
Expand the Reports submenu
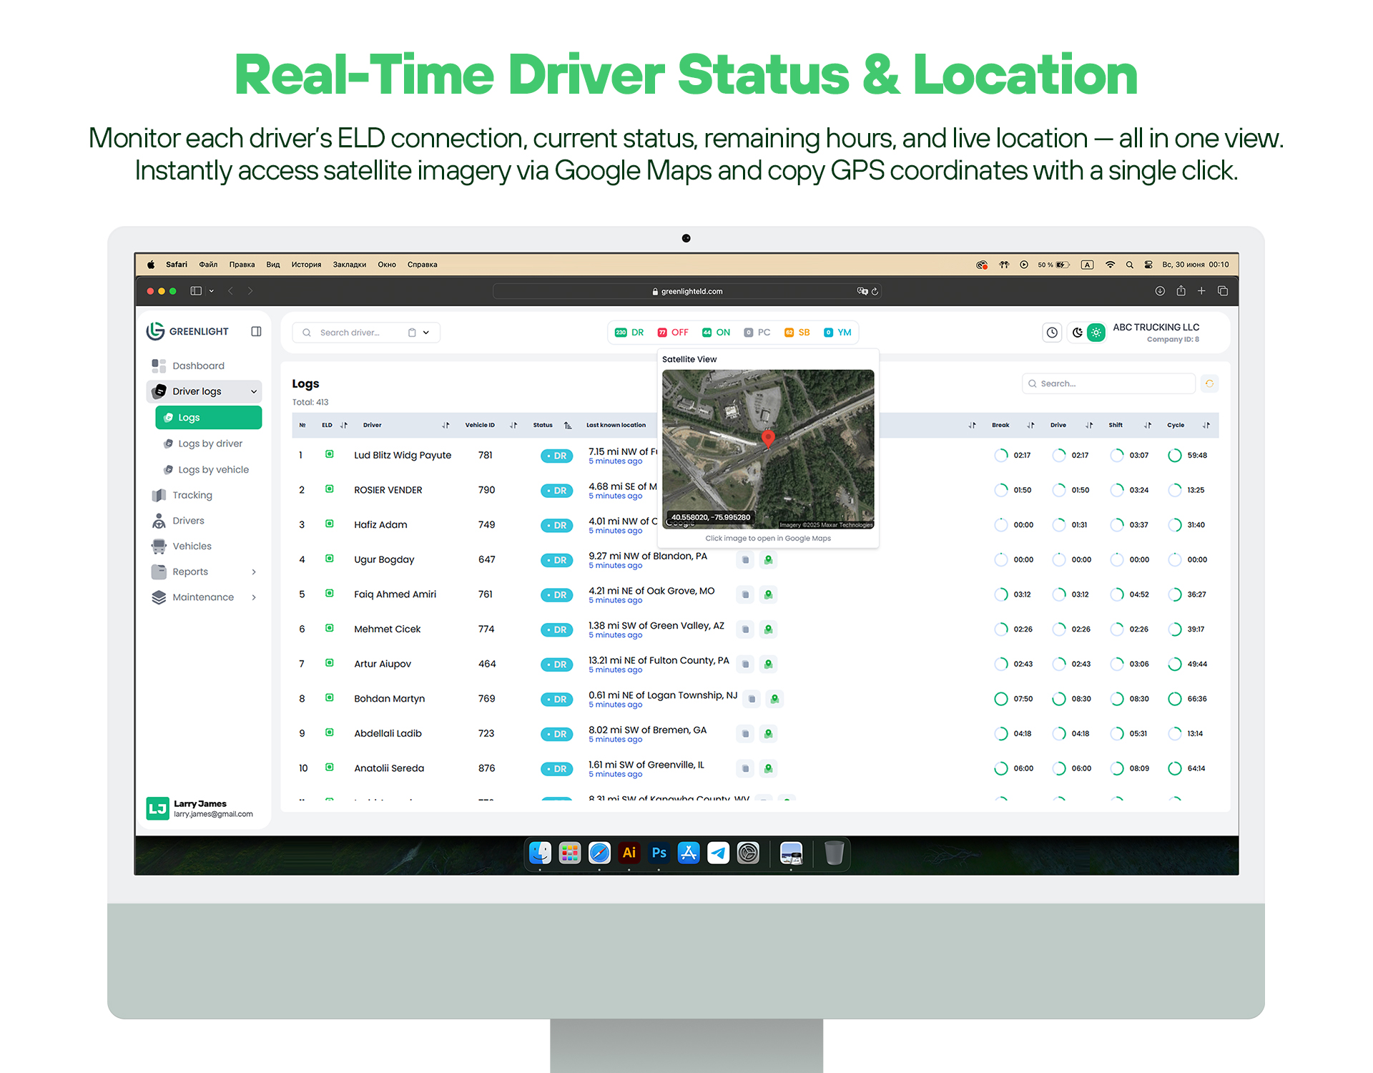254,572
